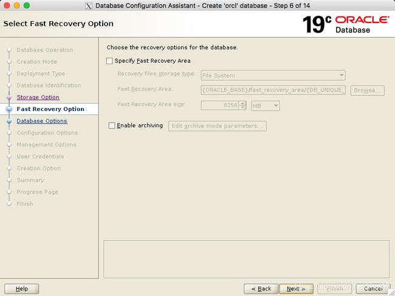This screenshot has height=296, width=395.
Task: Click the 'Recovery files storage type' label
Action: (x=156, y=73)
